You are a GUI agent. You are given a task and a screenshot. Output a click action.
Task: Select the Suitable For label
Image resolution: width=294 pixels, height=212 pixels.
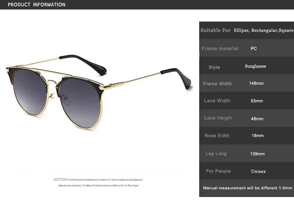tap(215, 30)
